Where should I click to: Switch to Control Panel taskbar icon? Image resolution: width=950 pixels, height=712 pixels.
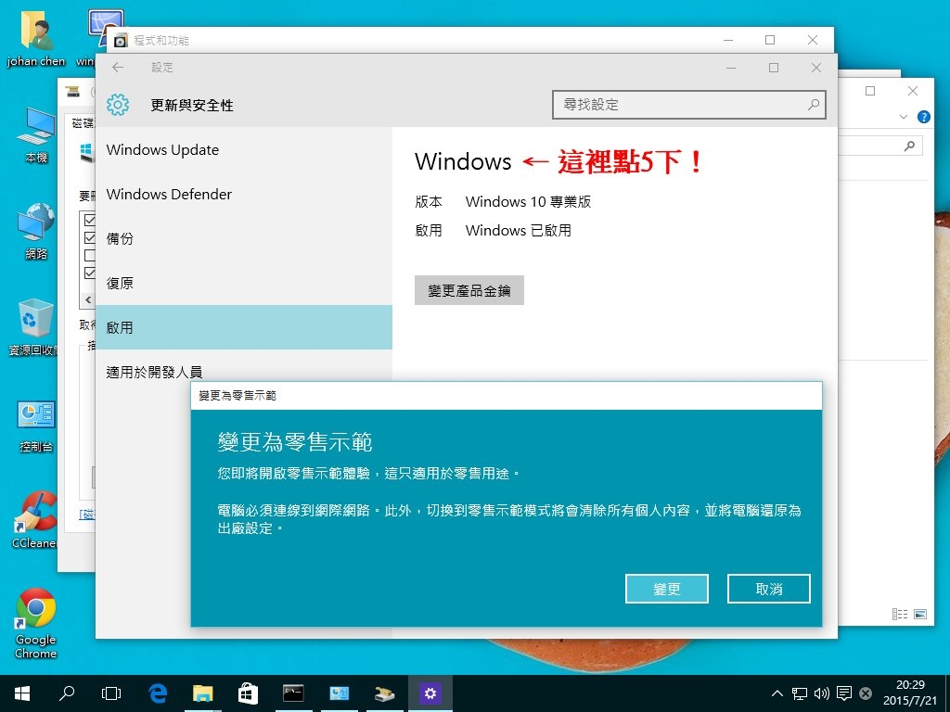point(339,693)
